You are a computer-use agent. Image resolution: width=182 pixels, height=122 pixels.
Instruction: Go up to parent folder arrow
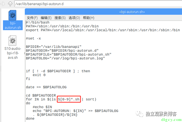coord(10,4)
